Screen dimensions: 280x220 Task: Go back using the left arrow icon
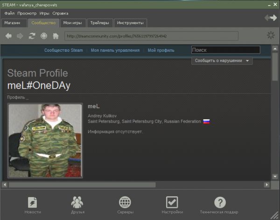click(8, 36)
